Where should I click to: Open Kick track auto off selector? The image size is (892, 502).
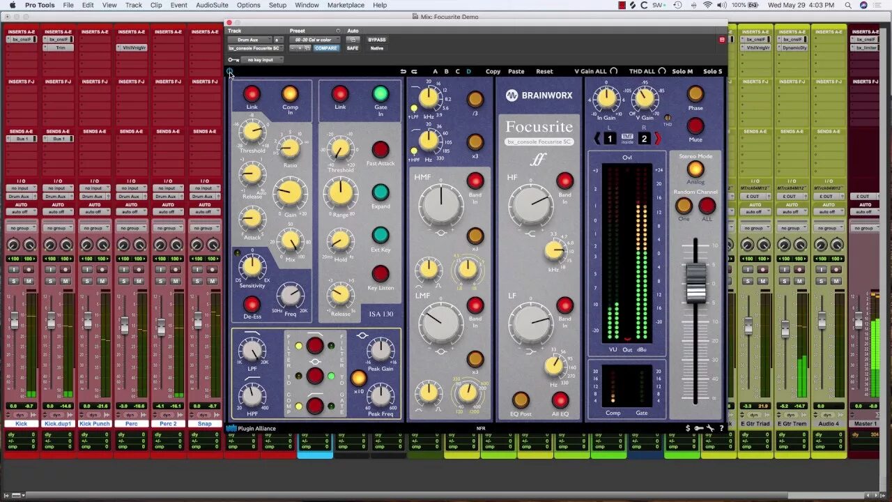point(22,212)
